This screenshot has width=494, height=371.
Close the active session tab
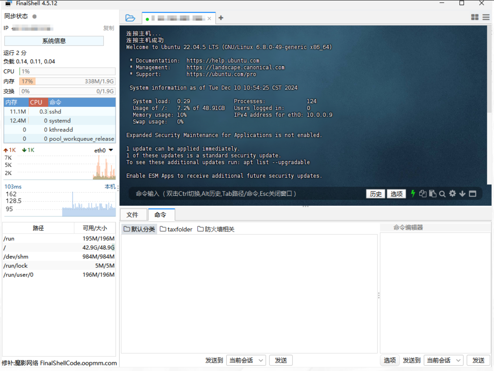[x=209, y=18]
